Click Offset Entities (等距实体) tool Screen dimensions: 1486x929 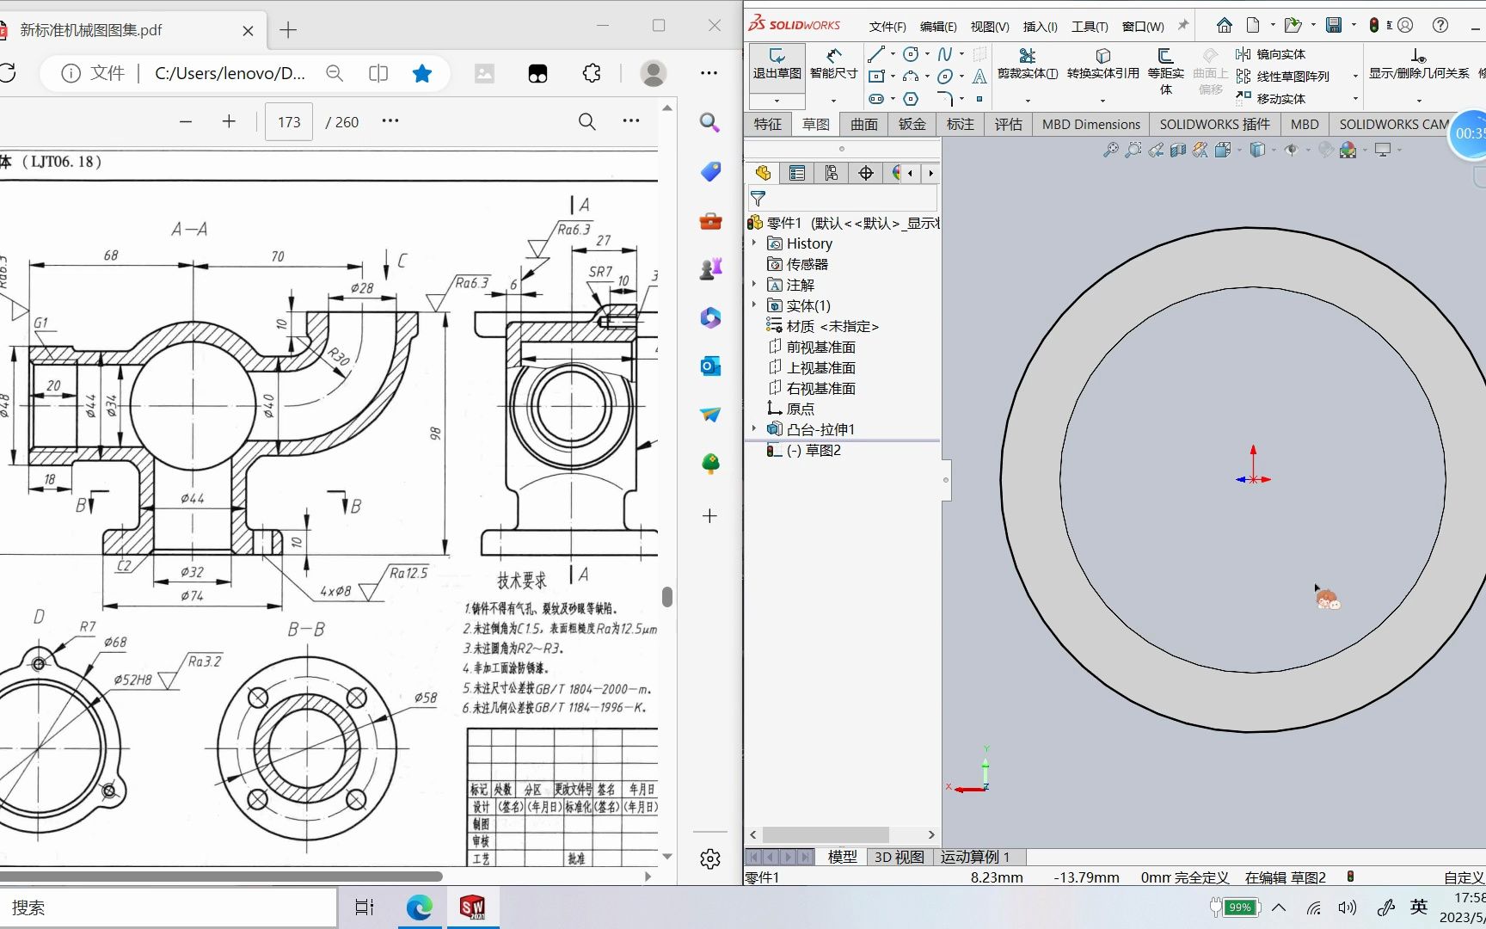point(1166,71)
